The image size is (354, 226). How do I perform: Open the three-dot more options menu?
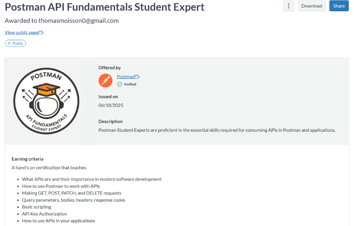point(288,6)
